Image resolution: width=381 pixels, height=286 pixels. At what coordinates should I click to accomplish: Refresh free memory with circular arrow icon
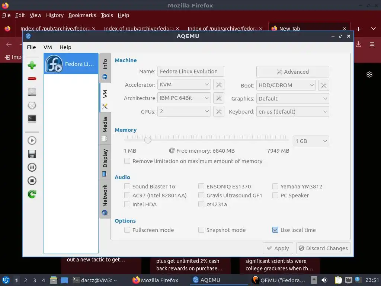172,150
